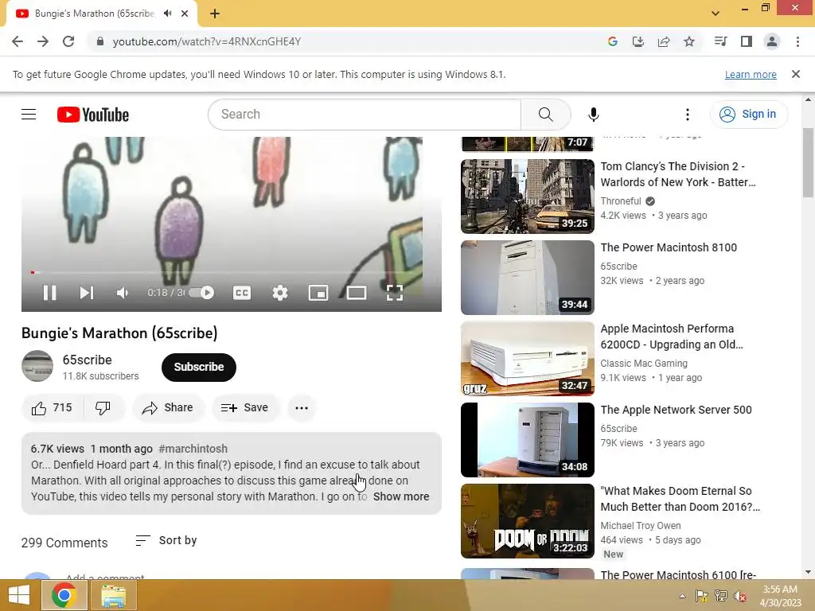The height and width of the screenshot is (611, 815).
Task: Close the Bungie's Marathon tab
Action: [185, 14]
